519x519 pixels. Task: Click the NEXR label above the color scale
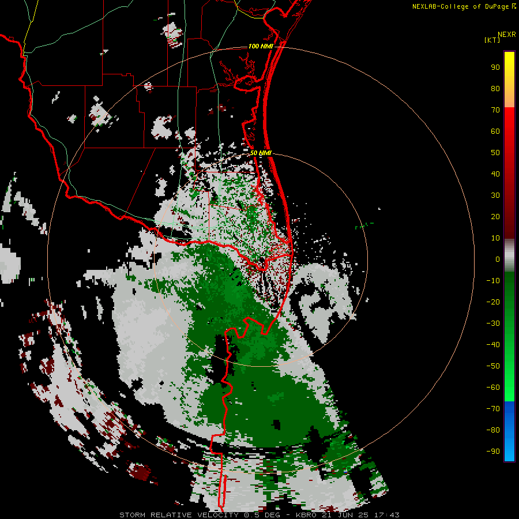pyautogui.click(x=507, y=35)
